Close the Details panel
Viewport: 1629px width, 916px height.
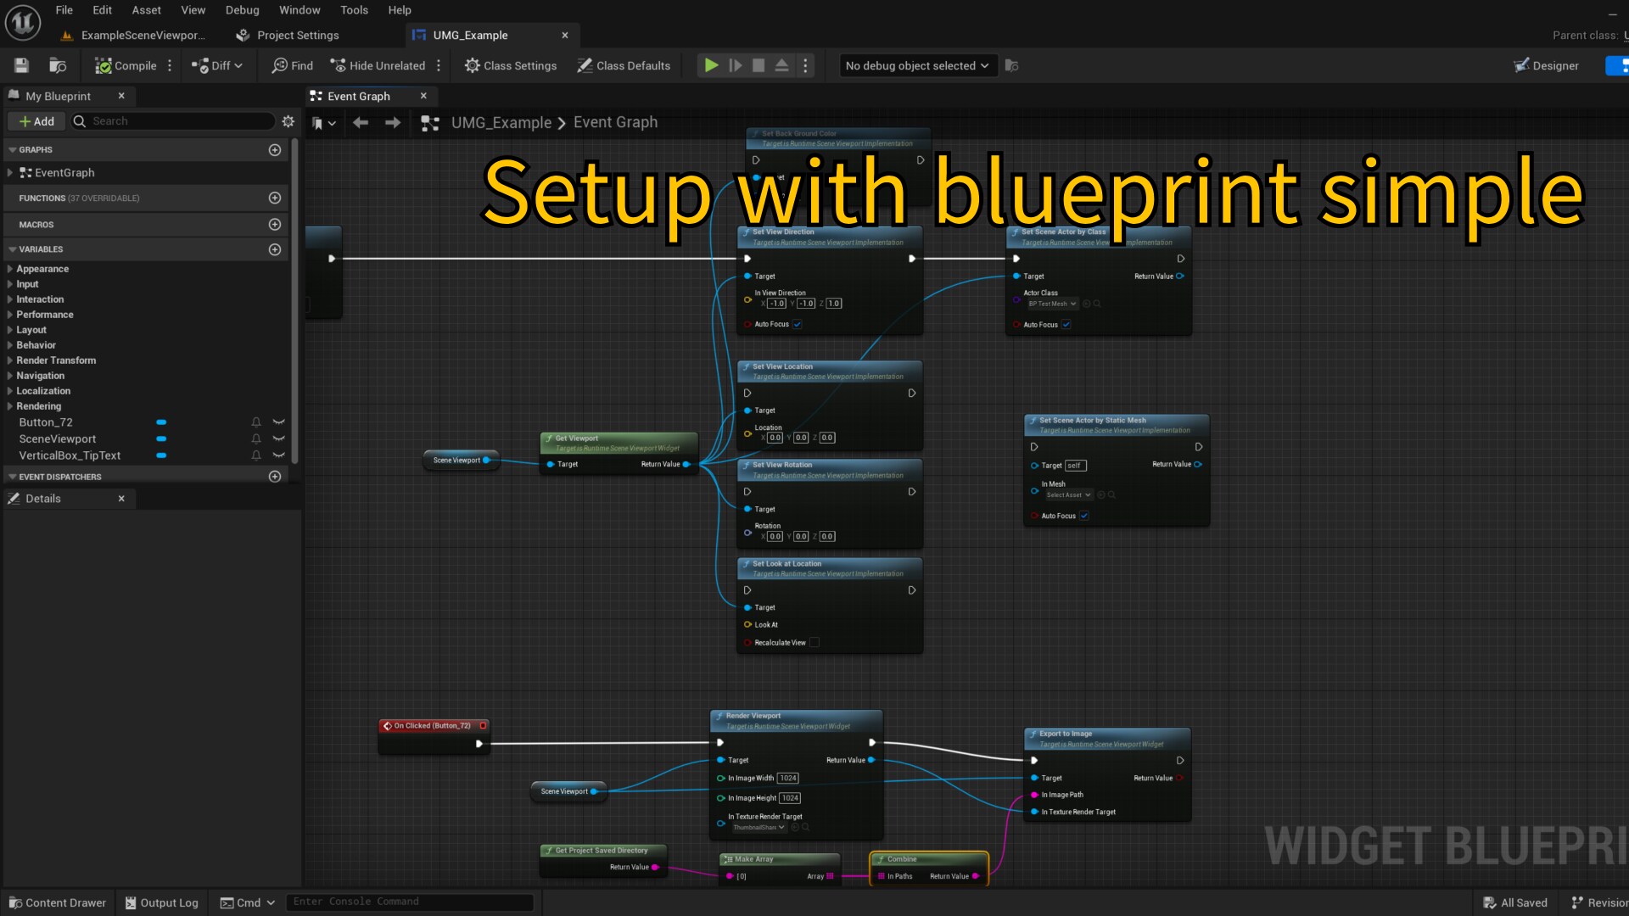click(x=121, y=498)
